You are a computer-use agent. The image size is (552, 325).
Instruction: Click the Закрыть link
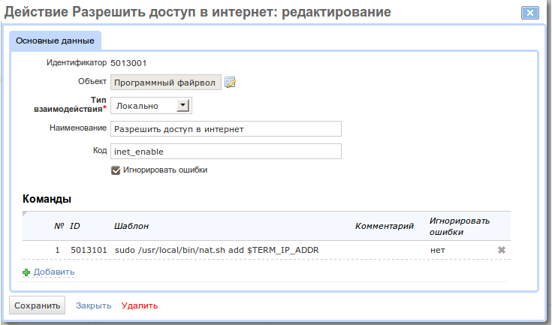click(x=94, y=305)
